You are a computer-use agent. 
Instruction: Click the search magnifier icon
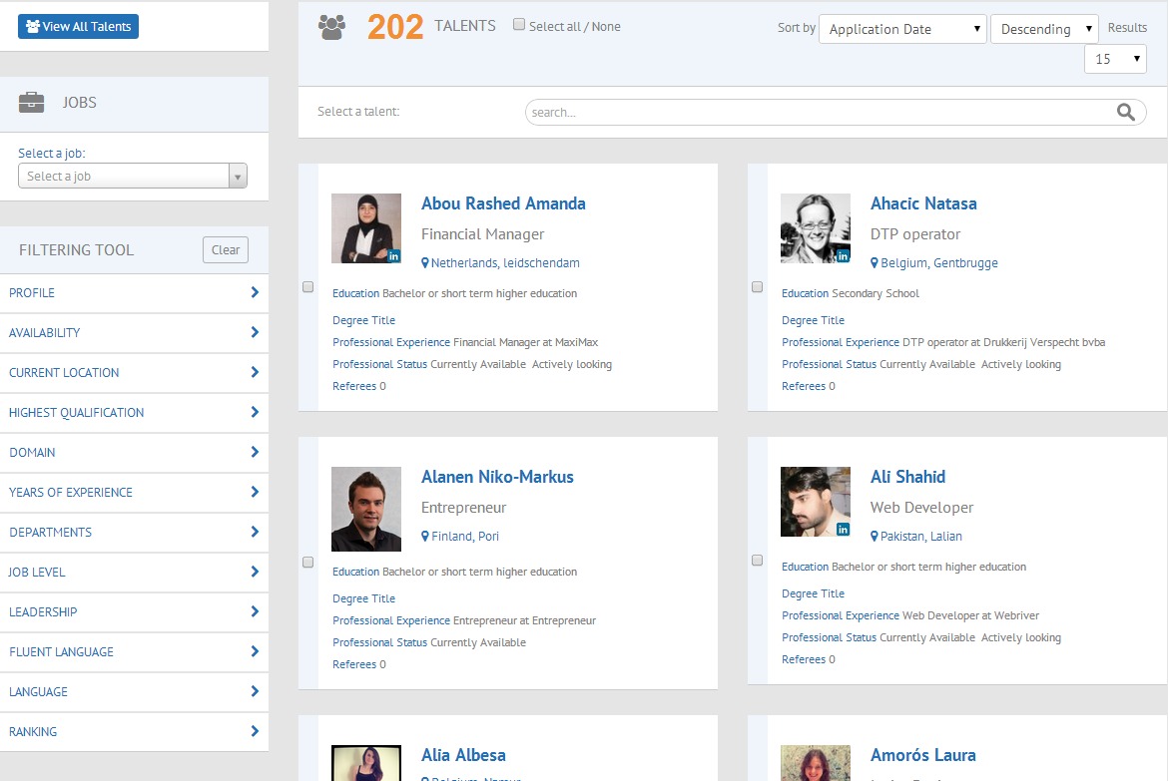coord(1125,112)
